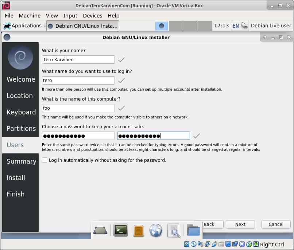Open the VirtualBox View menu

coord(52,16)
